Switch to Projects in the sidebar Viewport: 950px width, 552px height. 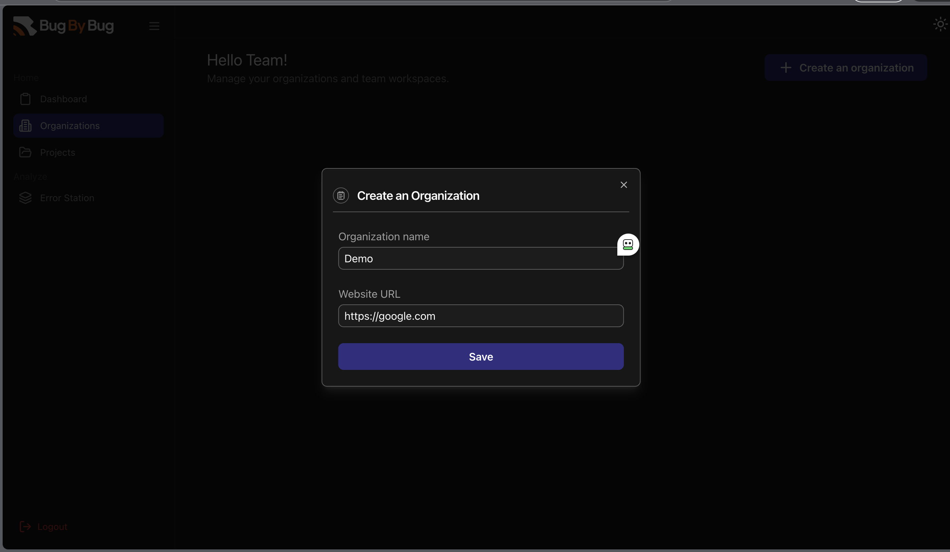[x=57, y=152]
